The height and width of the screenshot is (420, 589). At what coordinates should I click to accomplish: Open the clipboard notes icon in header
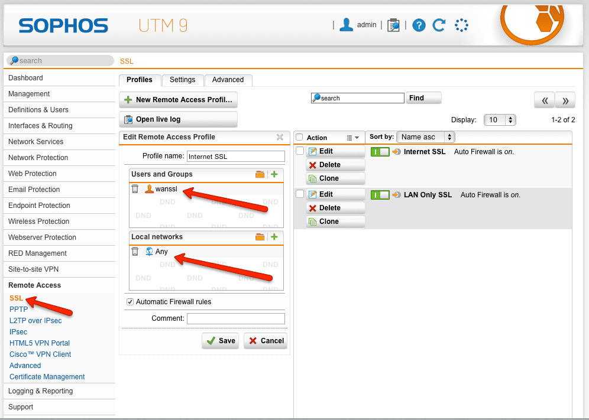click(x=393, y=25)
